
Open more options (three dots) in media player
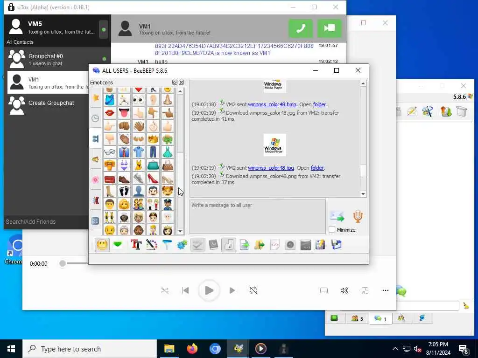(385, 290)
